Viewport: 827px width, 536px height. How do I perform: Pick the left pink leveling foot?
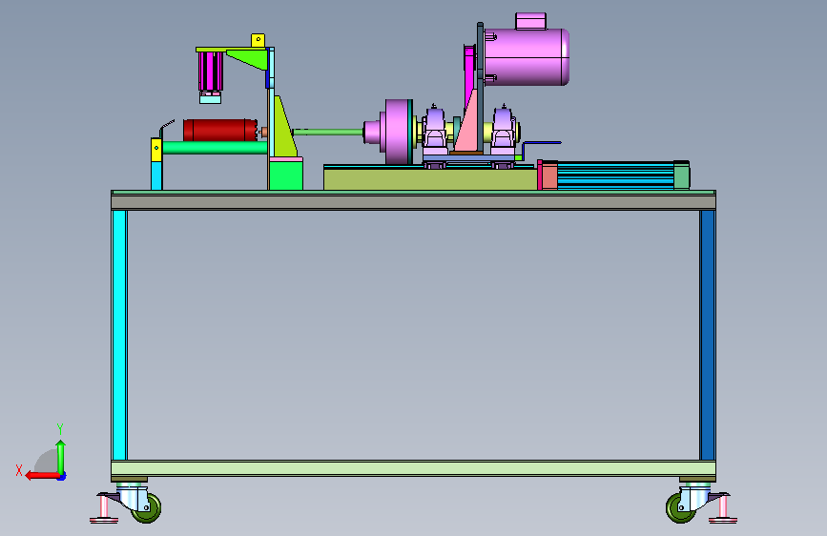104,509
